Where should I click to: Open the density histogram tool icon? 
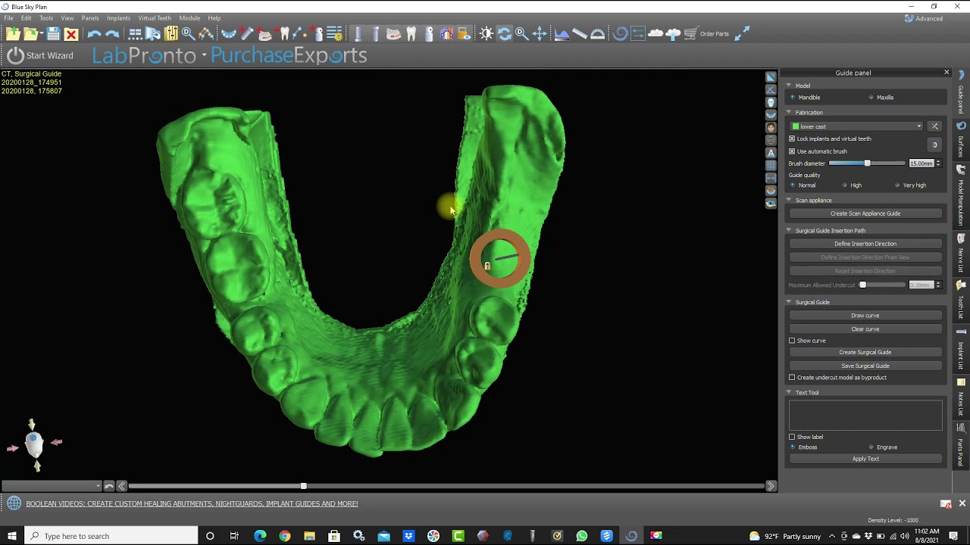tap(562, 34)
